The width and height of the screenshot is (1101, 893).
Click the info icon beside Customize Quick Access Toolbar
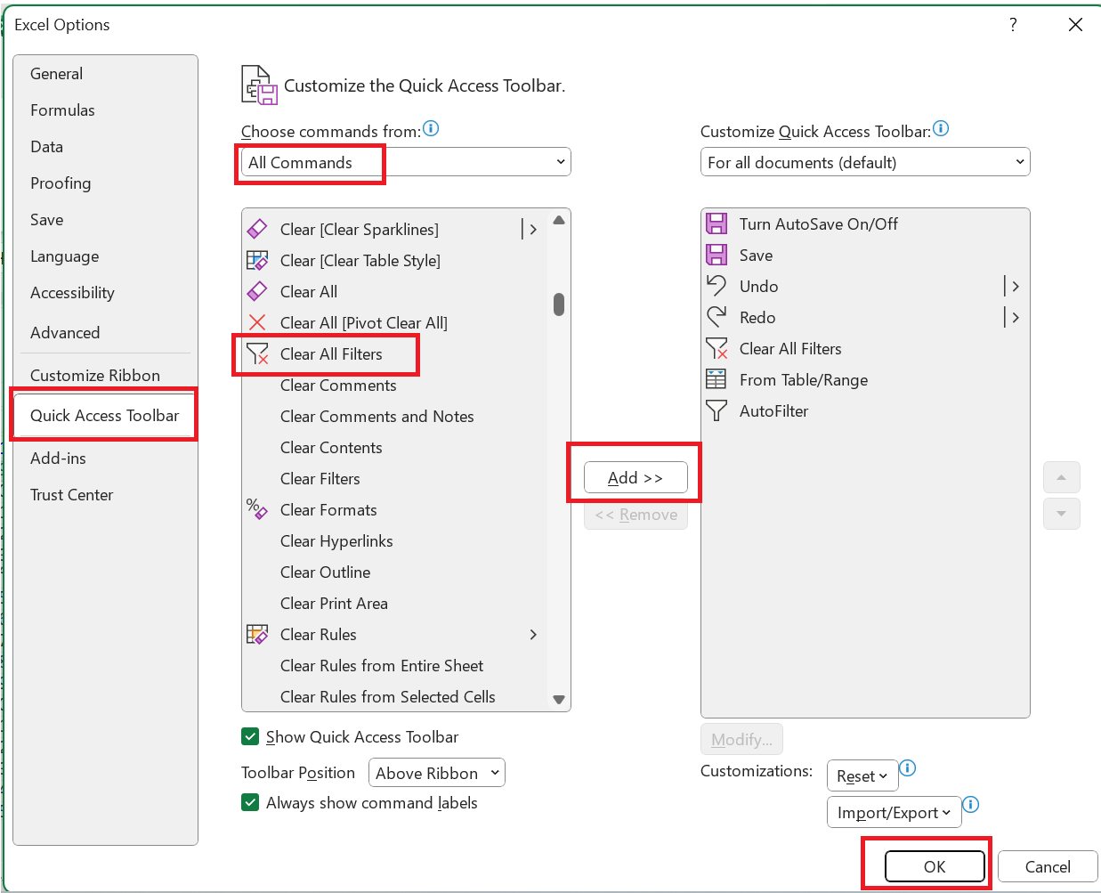click(x=941, y=128)
